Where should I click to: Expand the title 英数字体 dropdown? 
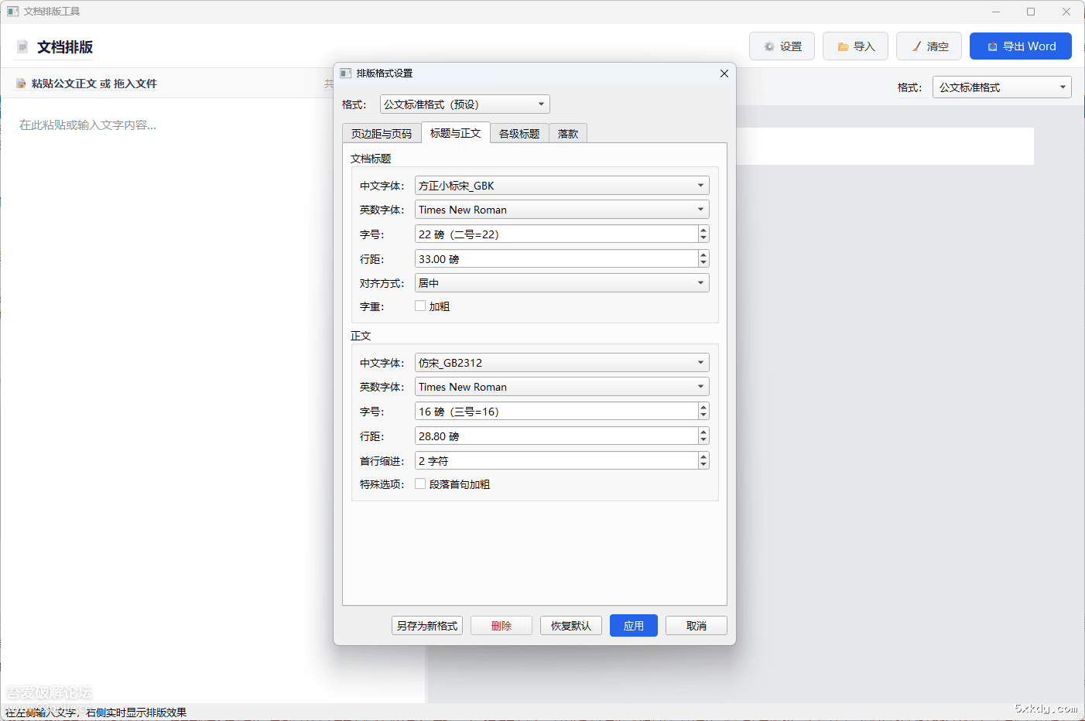point(562,210)
